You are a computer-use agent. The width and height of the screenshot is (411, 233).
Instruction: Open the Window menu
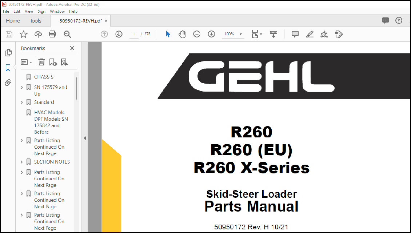(x=57, y=11)
